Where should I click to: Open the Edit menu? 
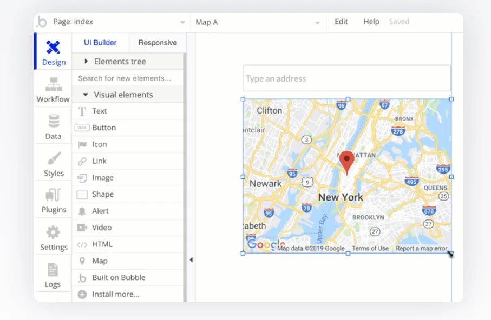(x=341, y=22)
